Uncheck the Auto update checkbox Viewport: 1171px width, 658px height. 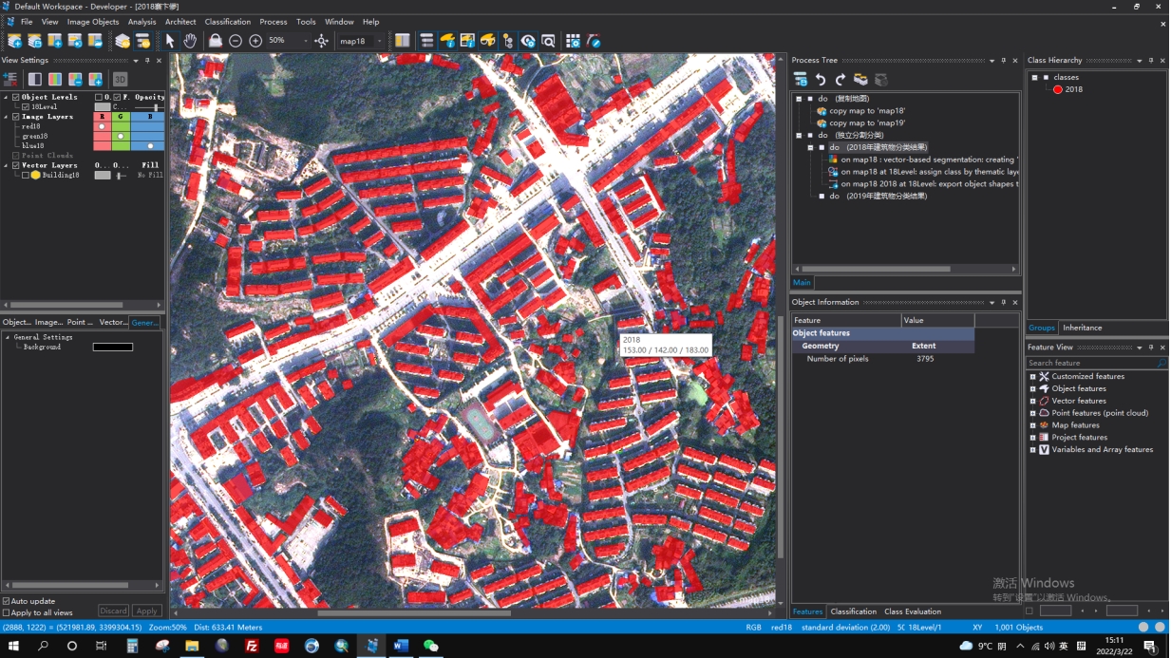point(7,601)
